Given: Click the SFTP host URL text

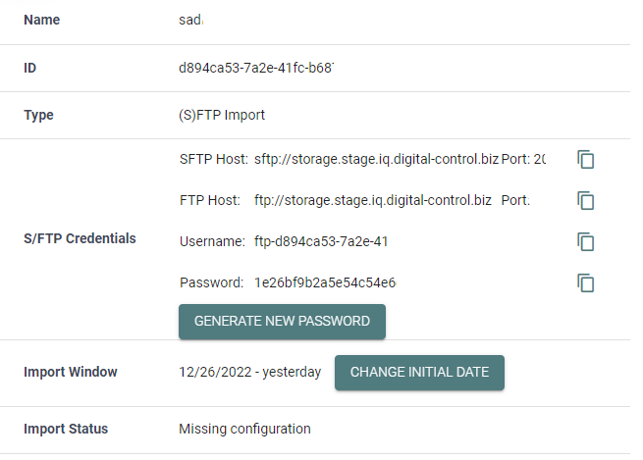Looking at the screenshot, I should click(376, 159).
